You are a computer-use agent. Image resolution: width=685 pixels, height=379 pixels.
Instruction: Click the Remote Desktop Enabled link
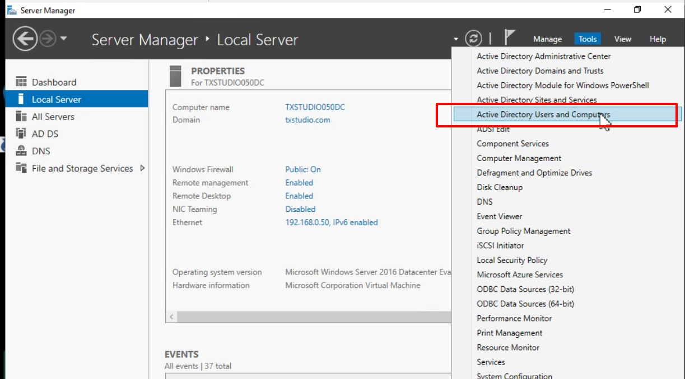[299, 196]
